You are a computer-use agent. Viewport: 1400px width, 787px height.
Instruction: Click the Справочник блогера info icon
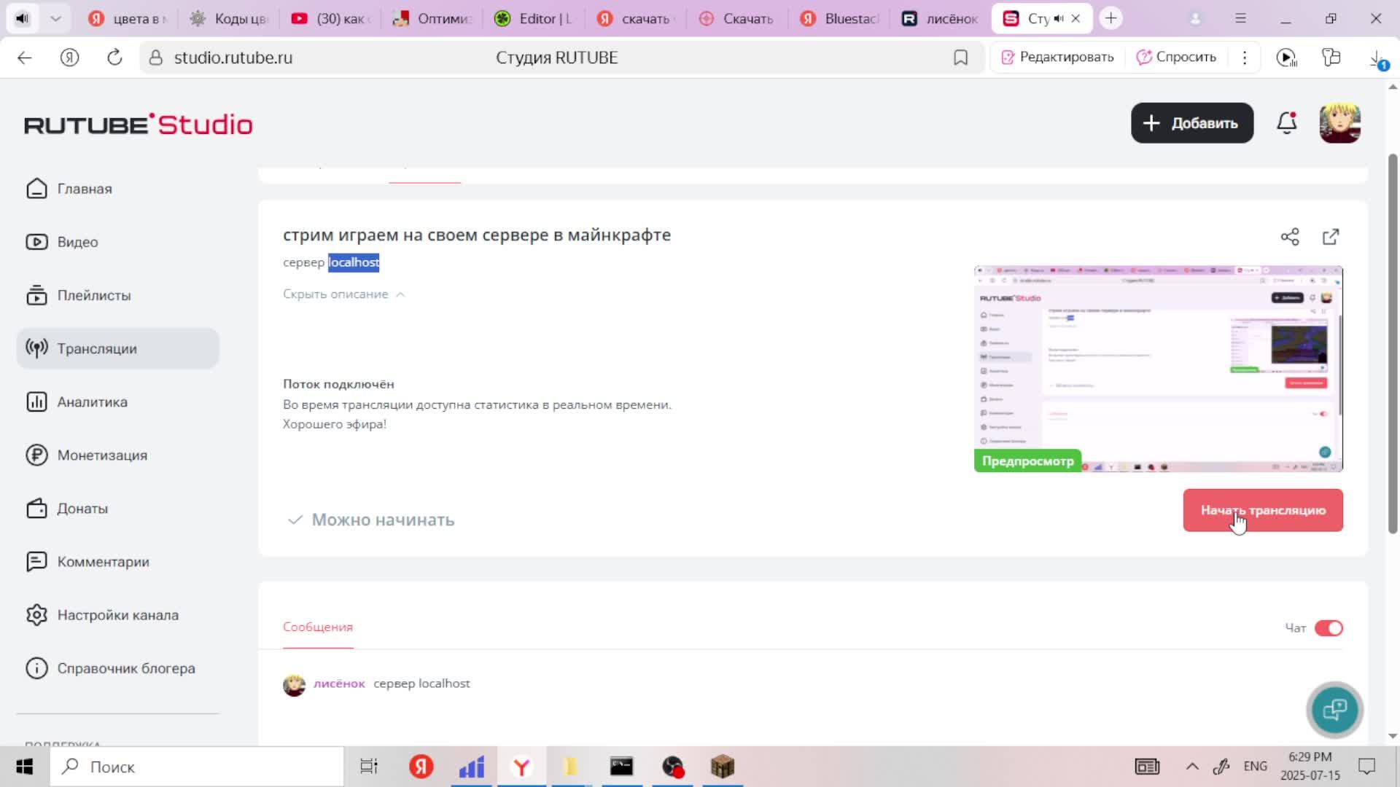(x=36, y=667)
